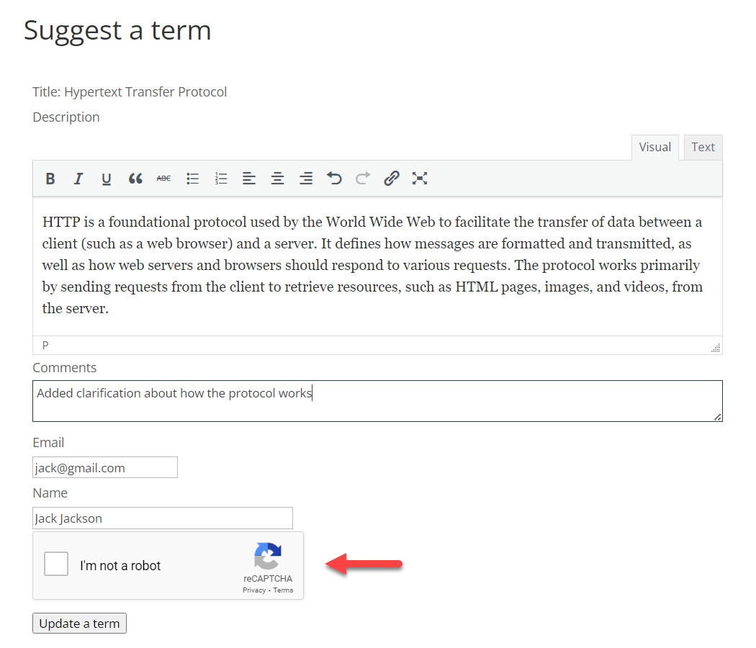Select the P element path in status bar

point(45,345)
